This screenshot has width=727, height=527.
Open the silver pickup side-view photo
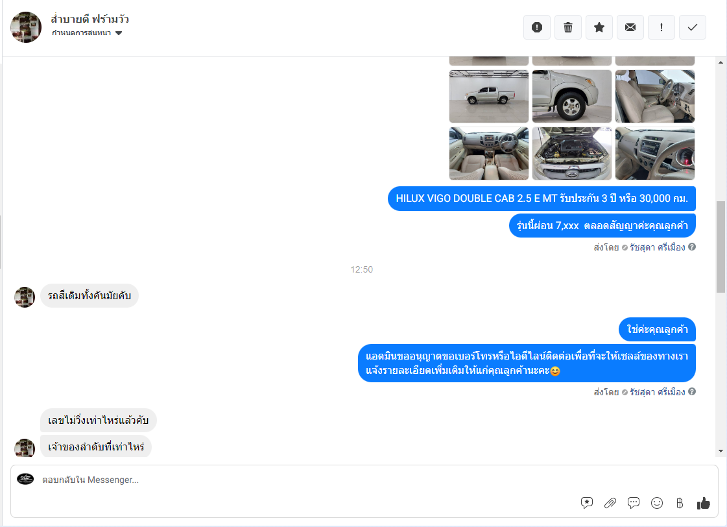click(x=489, y=97)
